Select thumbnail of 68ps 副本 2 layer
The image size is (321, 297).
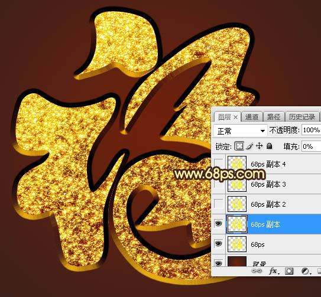[237, 204]
